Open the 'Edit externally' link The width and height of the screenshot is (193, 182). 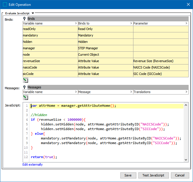coord(33,164)
